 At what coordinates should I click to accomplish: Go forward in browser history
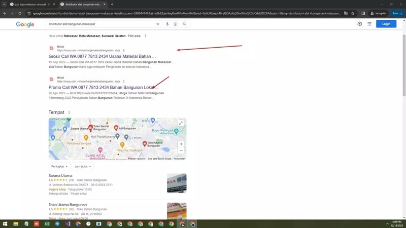coord(12,13)
